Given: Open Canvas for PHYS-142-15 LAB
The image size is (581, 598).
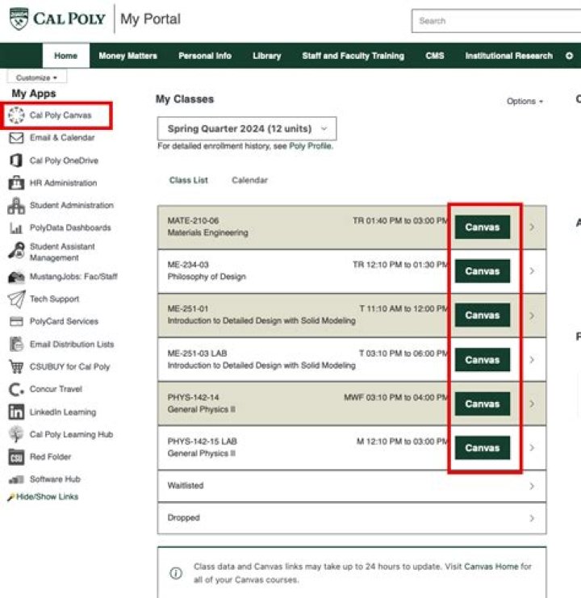Looking at the screenshot, I should tap(483, 448).
